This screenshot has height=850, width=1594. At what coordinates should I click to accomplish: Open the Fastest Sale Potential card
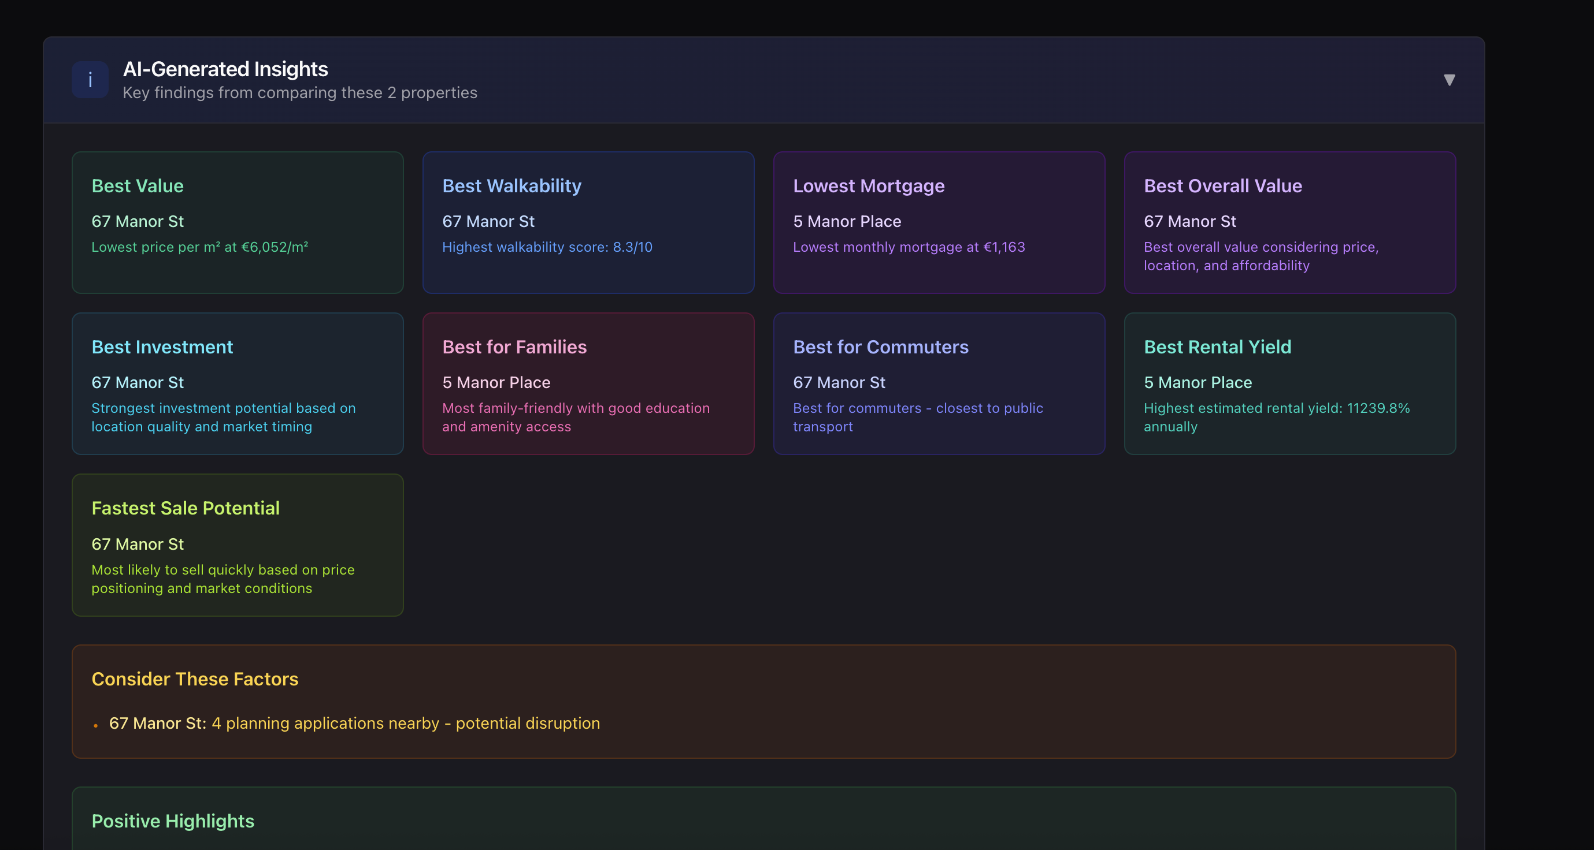pos(238,545)
